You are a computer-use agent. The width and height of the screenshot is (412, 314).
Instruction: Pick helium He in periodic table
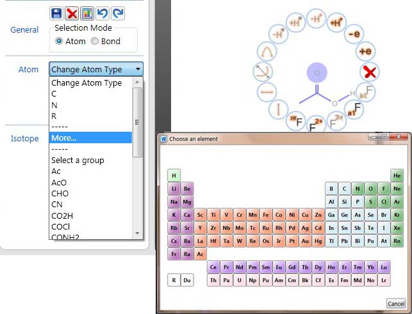pos(397,175)
